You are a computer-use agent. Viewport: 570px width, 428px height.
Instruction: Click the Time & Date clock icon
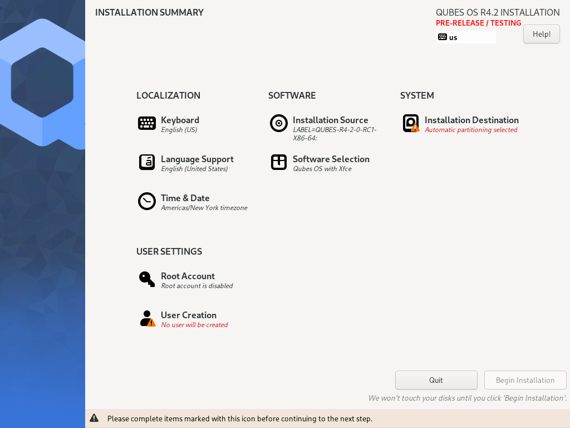click(147, 201)
